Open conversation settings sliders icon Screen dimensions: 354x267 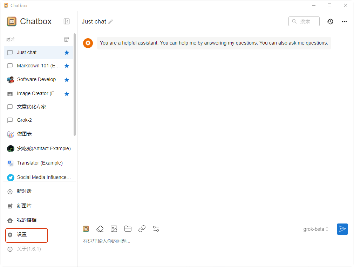click(156, 229)
